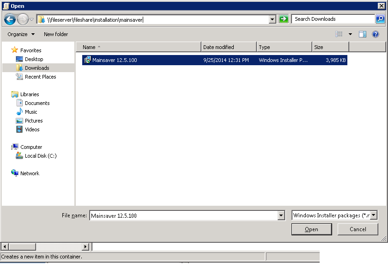The width and height of the screenshot is (388, 264).
Task: Click the horizontal scrollbar right arrow
Action: click(85, 247)
